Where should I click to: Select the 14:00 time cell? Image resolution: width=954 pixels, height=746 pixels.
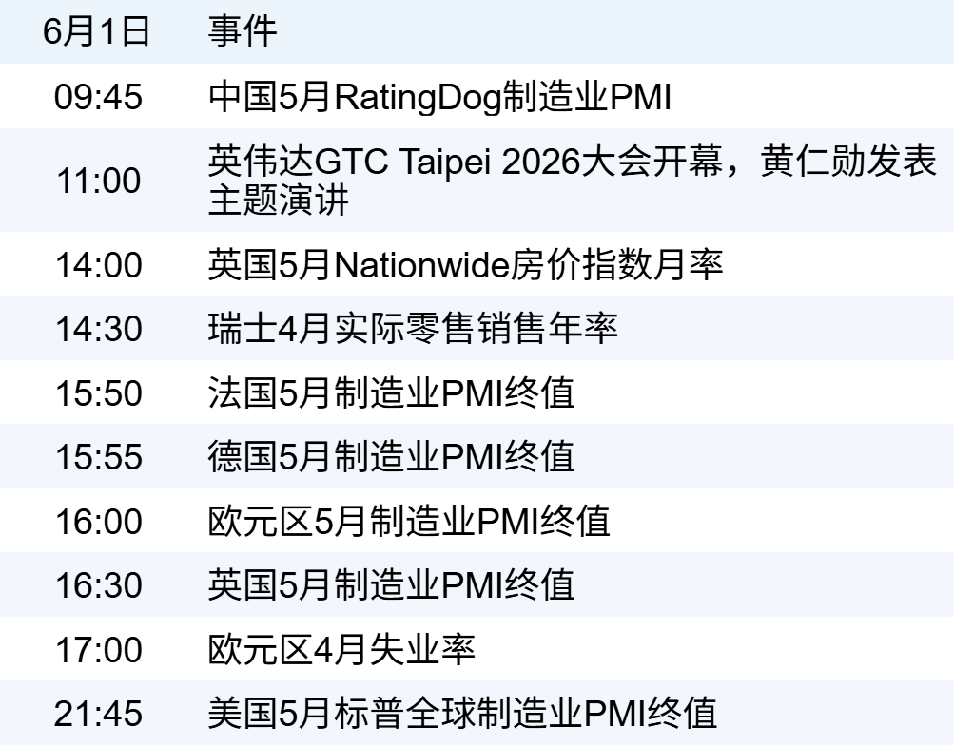pos(98,265)
